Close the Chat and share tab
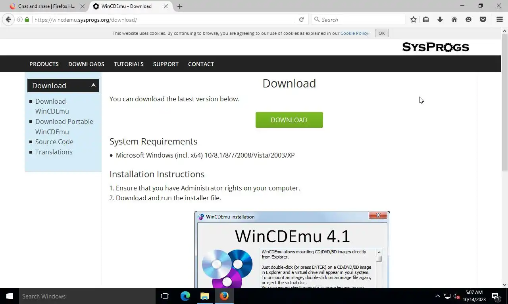Screen dimensions: 508x304 83,6
